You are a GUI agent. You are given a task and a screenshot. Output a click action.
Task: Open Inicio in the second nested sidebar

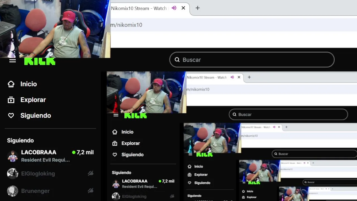pos(127,132)
